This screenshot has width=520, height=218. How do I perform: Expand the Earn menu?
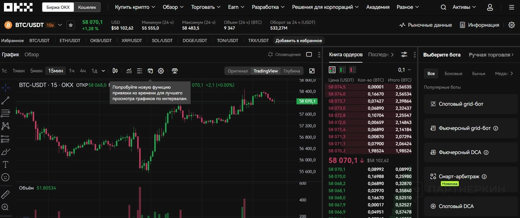pos(236,7)
